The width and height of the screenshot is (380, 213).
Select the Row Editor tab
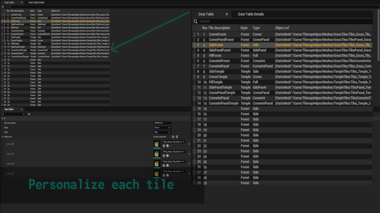[9, 109]
